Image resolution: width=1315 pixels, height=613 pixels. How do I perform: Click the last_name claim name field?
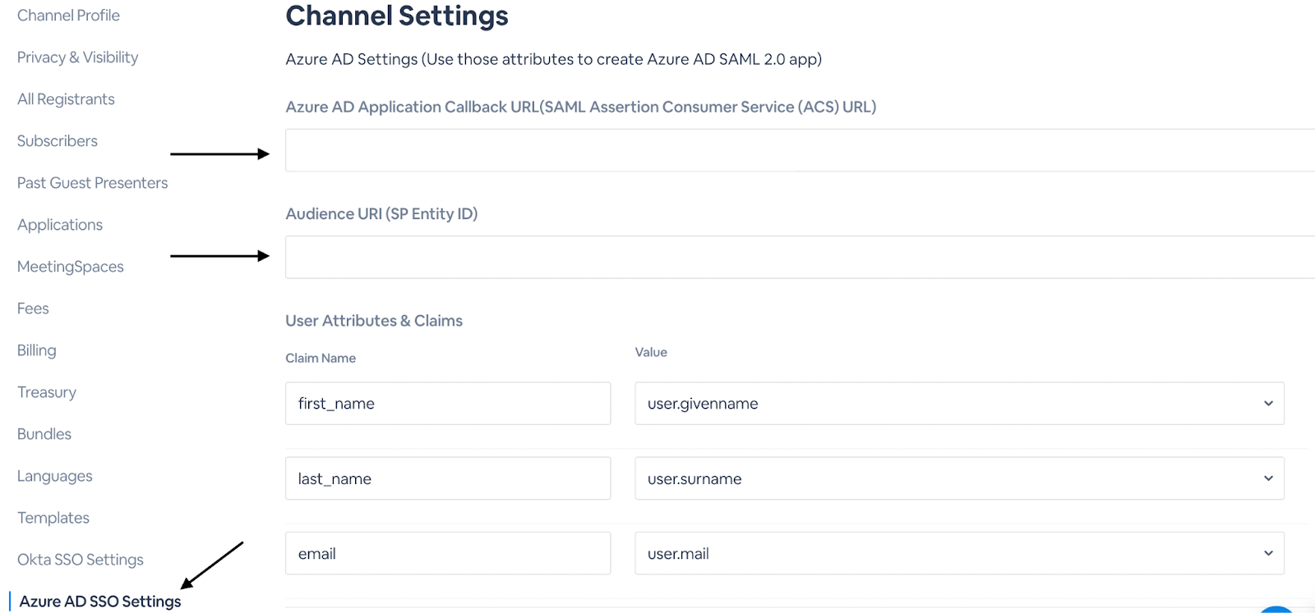(x=448, y=479)
